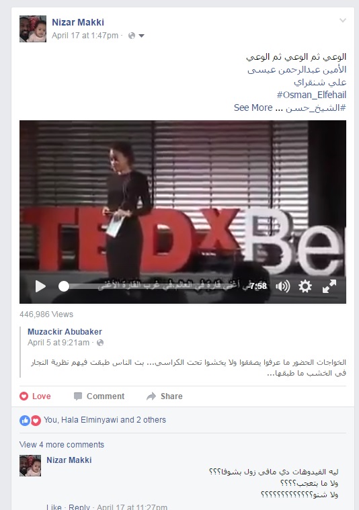Expand View 4 more comments
Image resolution: width=359 pixels, height=510 pixels.
62,445
